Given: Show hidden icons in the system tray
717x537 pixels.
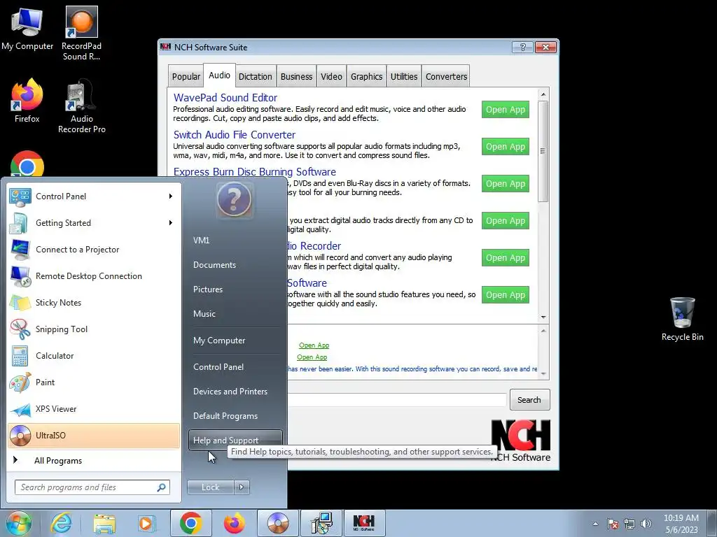Looking at the screenshot, I should (595, 524).
